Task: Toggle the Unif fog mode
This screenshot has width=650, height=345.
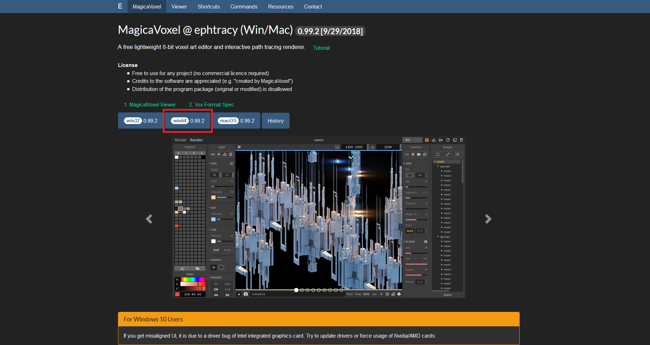Action: coord(216,250)
